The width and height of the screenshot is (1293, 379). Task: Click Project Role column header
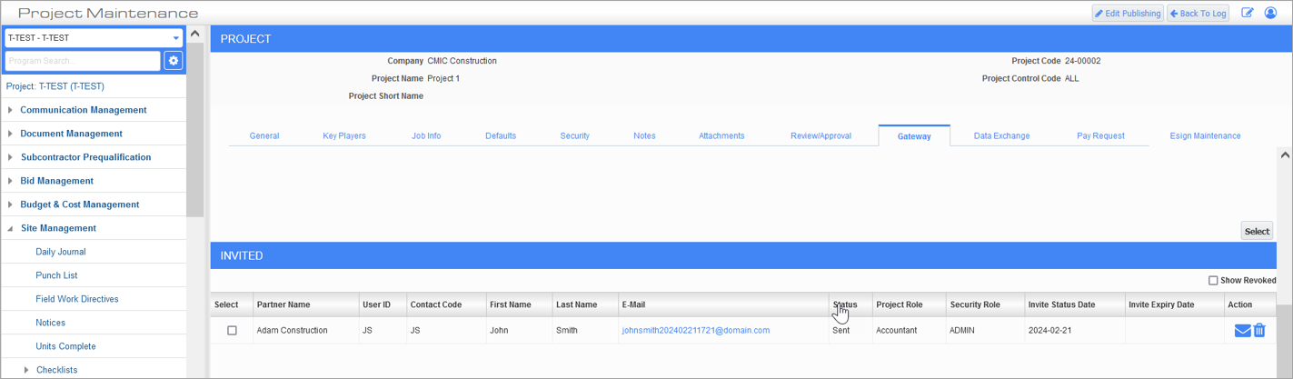tap(909, 304)
